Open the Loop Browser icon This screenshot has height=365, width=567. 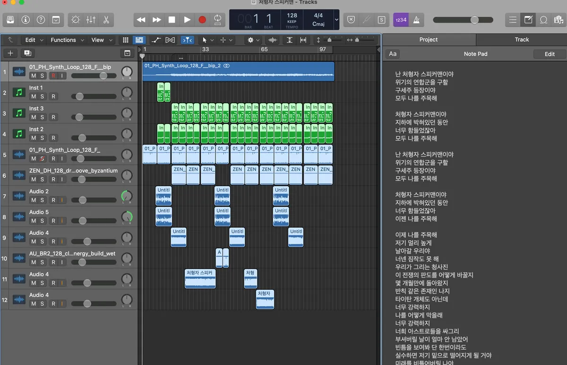[543, 20]
